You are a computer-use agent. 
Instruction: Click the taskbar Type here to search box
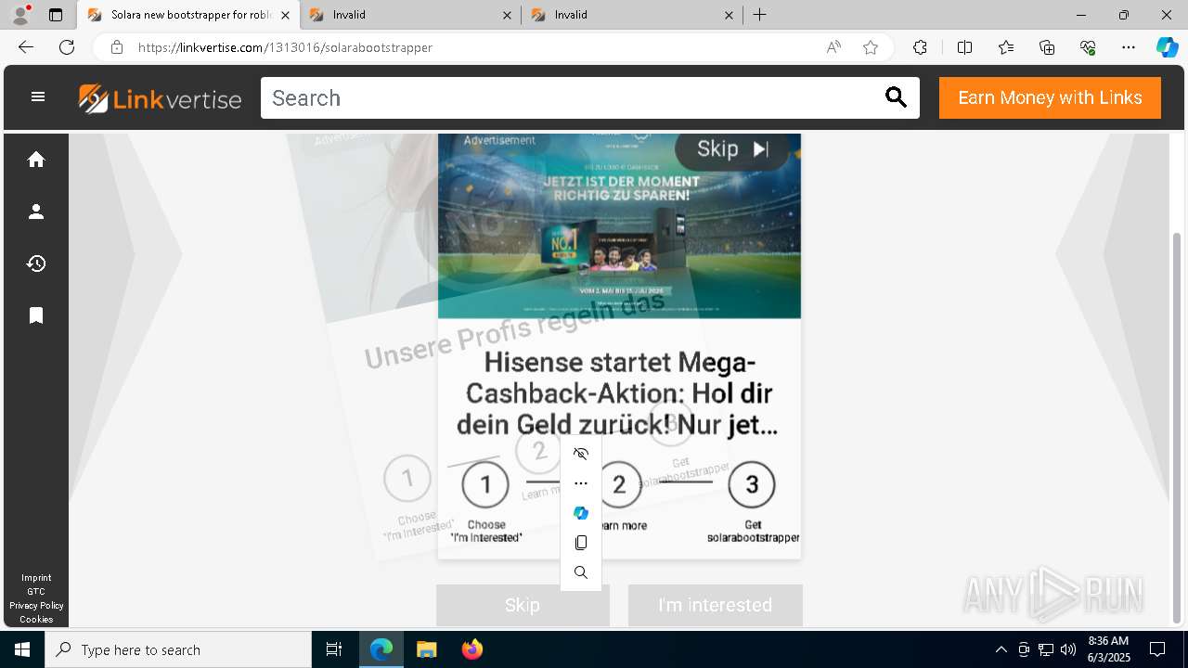[178, 649]
